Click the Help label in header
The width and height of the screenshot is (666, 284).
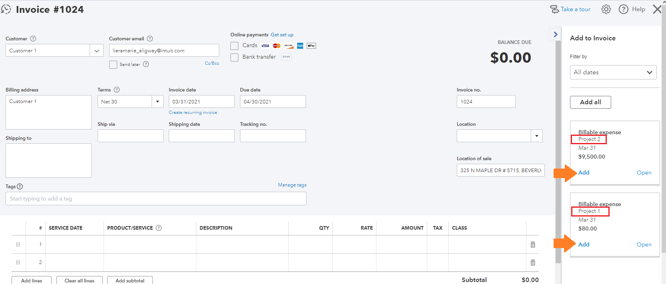point(638,9)
